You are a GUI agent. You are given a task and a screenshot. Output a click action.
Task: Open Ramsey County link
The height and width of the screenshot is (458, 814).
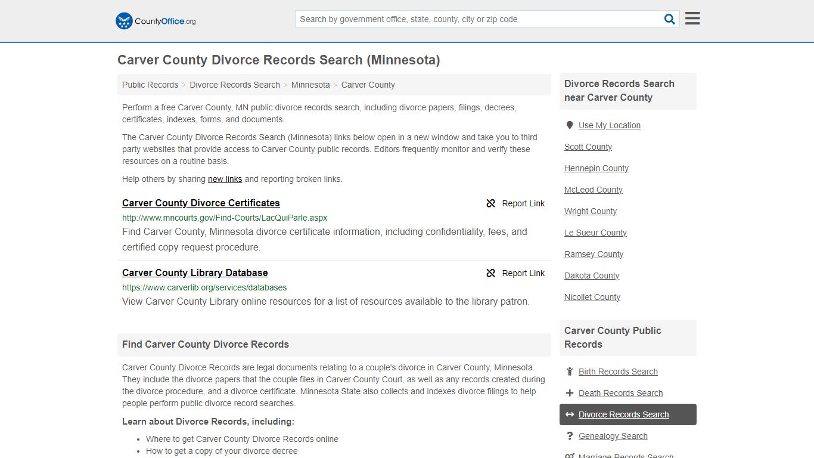tap(594, 254)
